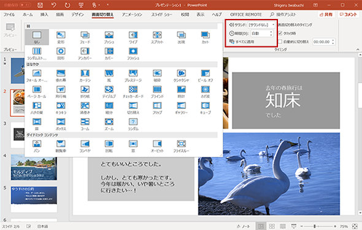Open the コメント (Comments) button

(349, 15)
